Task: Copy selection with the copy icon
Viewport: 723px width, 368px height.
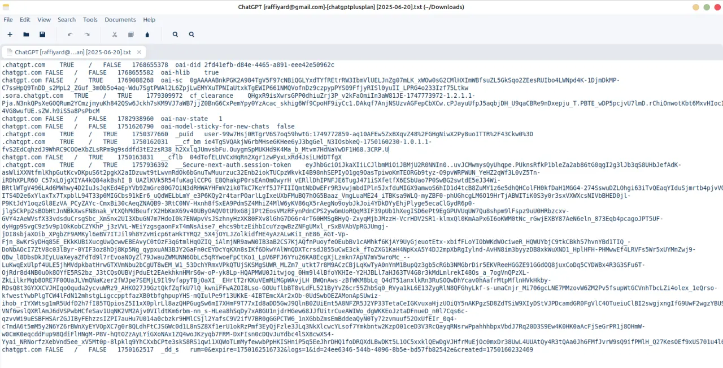Action: pos(131,34)
